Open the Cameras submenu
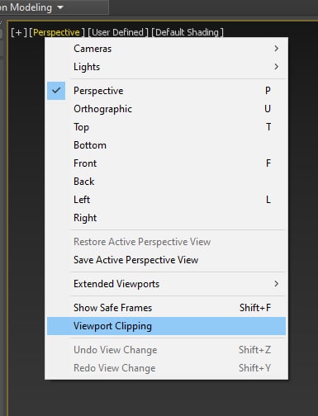 click(166, 49)
